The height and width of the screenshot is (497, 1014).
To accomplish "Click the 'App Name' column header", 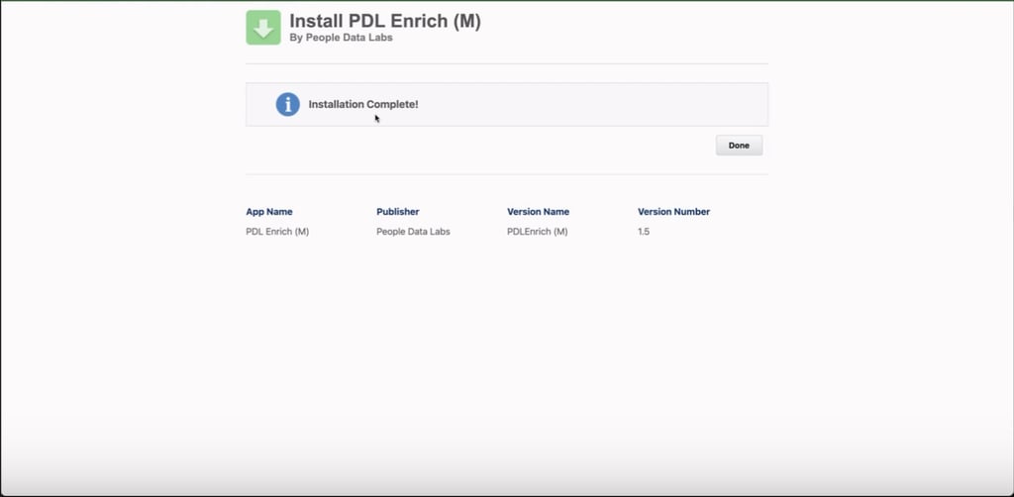I will pyautogui.click(x=269, y=211).
